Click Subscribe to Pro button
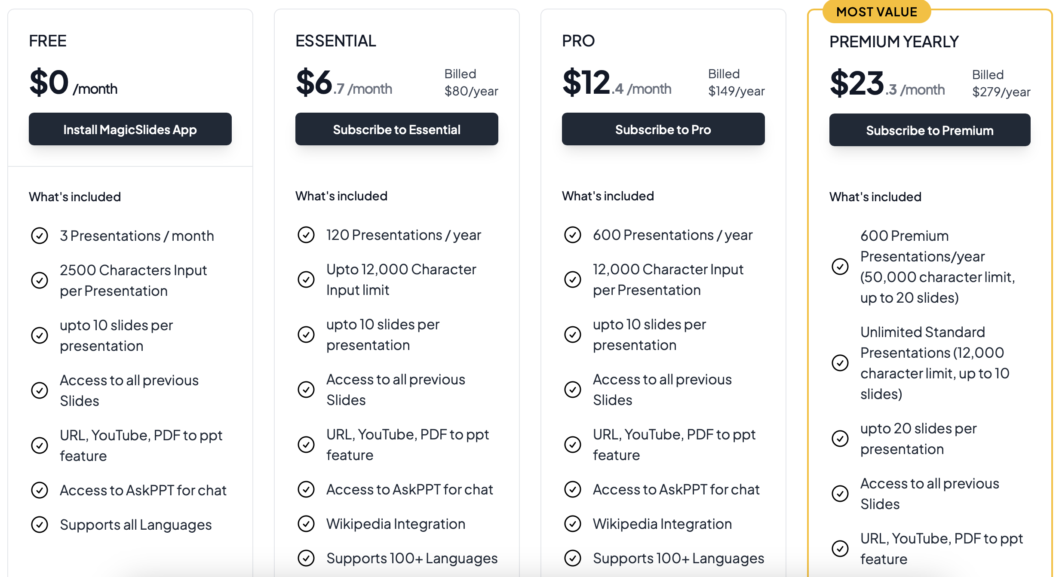 (x=663, y=129)
